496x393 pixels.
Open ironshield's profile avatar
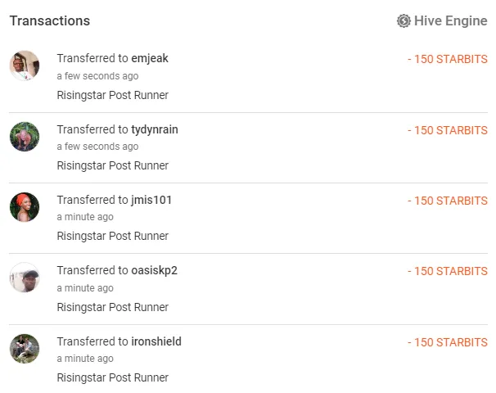point(25,348)
